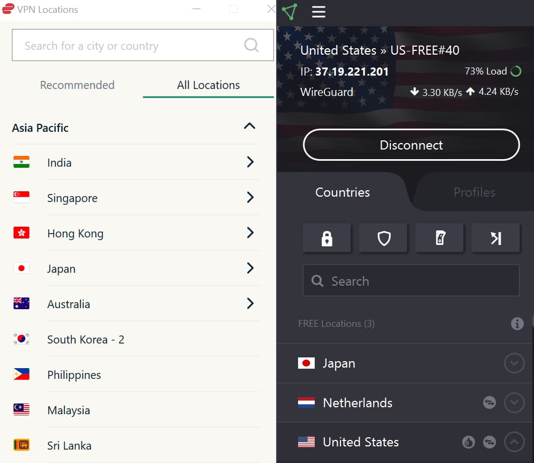This screenshot has height=463, width=534.
Task: Click the Japan flag in VPN Locations list
Action: click(x=21, y=268)
